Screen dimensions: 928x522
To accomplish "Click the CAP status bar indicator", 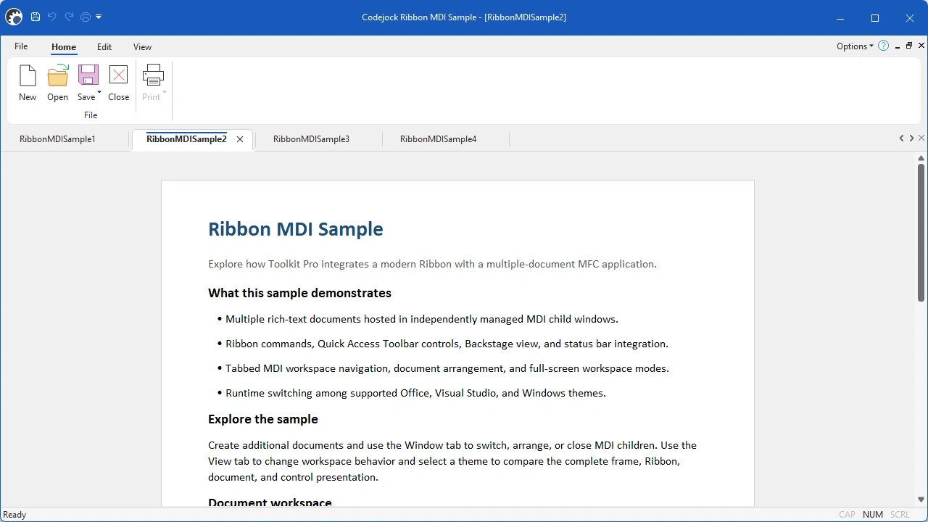I will click(847, 515).
